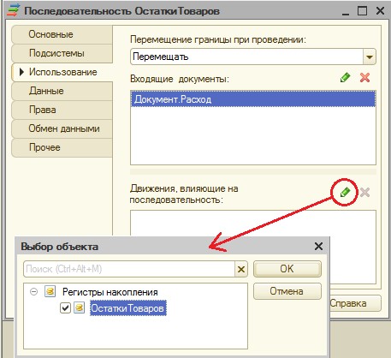The width and height of the screenshot is (391, 358).
Task: Click the Регистры накопления register icon
Action: tap(50, 292)
